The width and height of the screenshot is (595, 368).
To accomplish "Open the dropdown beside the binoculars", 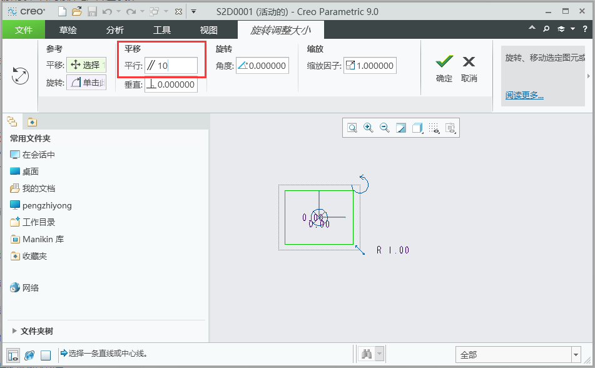I will pos(380,354).
